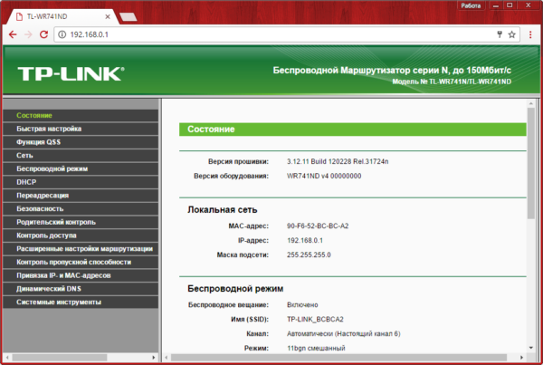543x365 pixels.
Task: Click the saved password key icon
Action: coord(500,34)
